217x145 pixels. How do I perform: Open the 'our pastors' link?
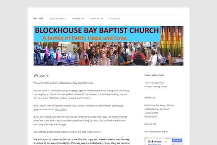click(61, 109)
